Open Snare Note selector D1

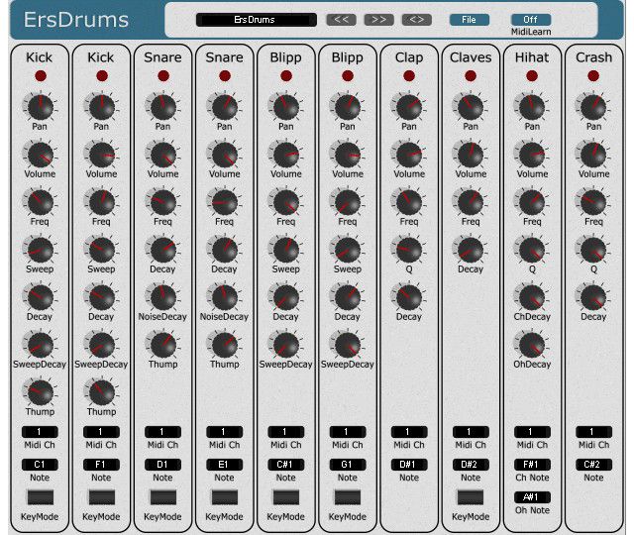click(162, 465)
